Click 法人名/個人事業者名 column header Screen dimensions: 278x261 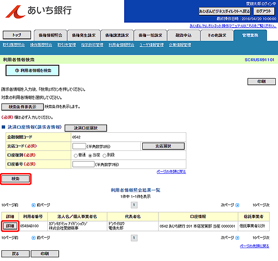77,217
